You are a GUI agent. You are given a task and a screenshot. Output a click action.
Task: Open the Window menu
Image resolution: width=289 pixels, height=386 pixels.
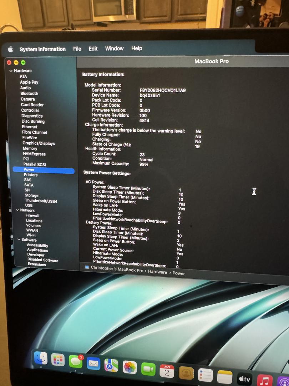(x=114, y=49)
